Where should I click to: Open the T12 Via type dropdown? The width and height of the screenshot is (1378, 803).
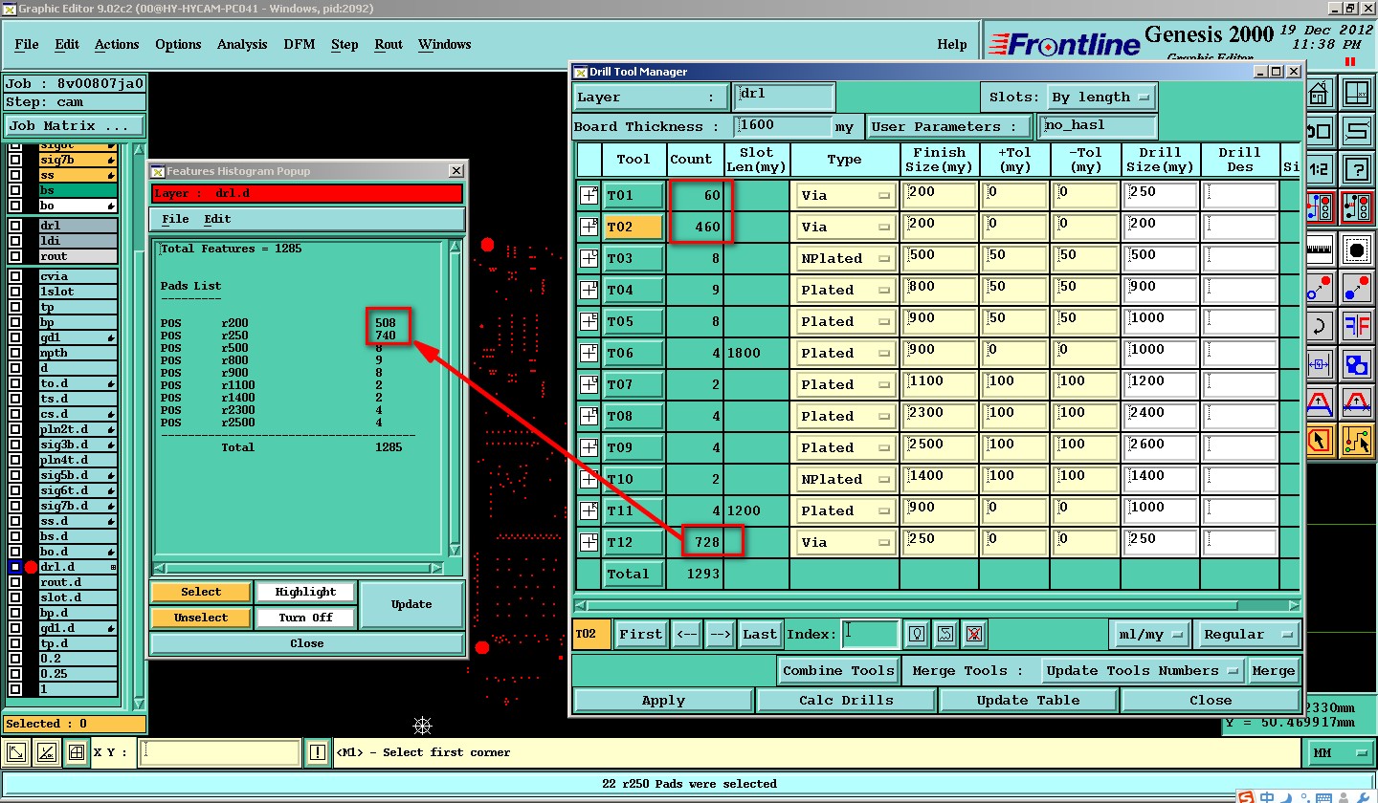845,542
